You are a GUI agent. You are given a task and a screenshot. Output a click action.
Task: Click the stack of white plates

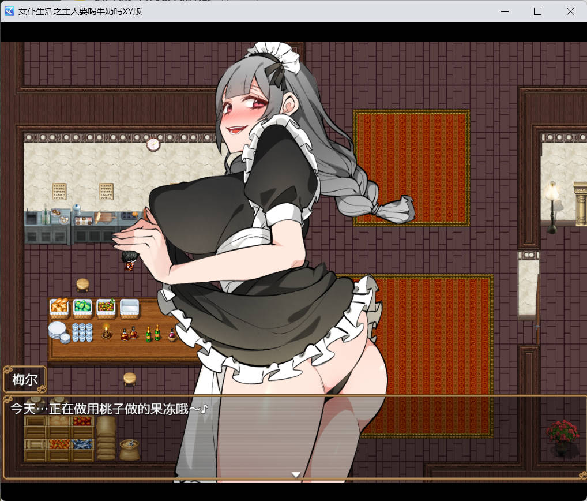point(57,332)
